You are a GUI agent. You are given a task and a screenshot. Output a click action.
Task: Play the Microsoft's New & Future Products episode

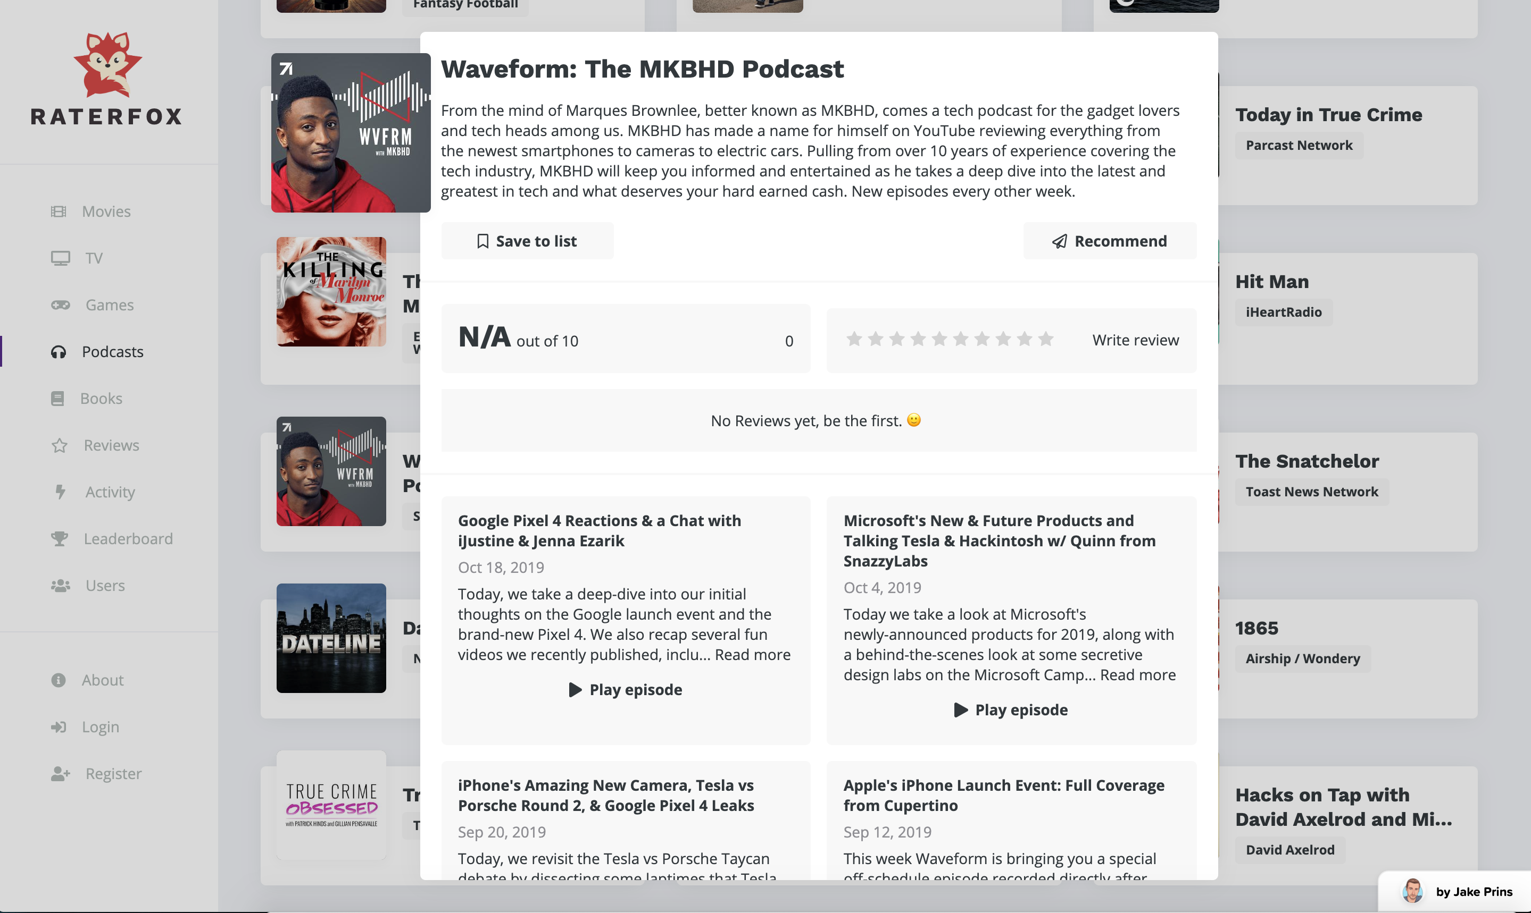1011,710
